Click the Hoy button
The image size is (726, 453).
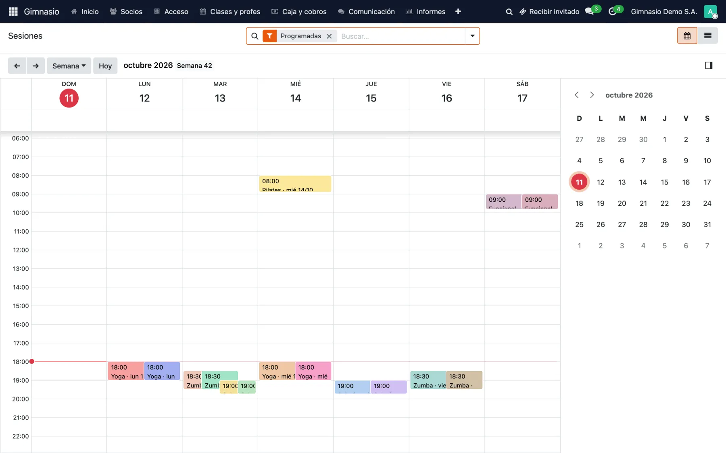coord(105,66)
